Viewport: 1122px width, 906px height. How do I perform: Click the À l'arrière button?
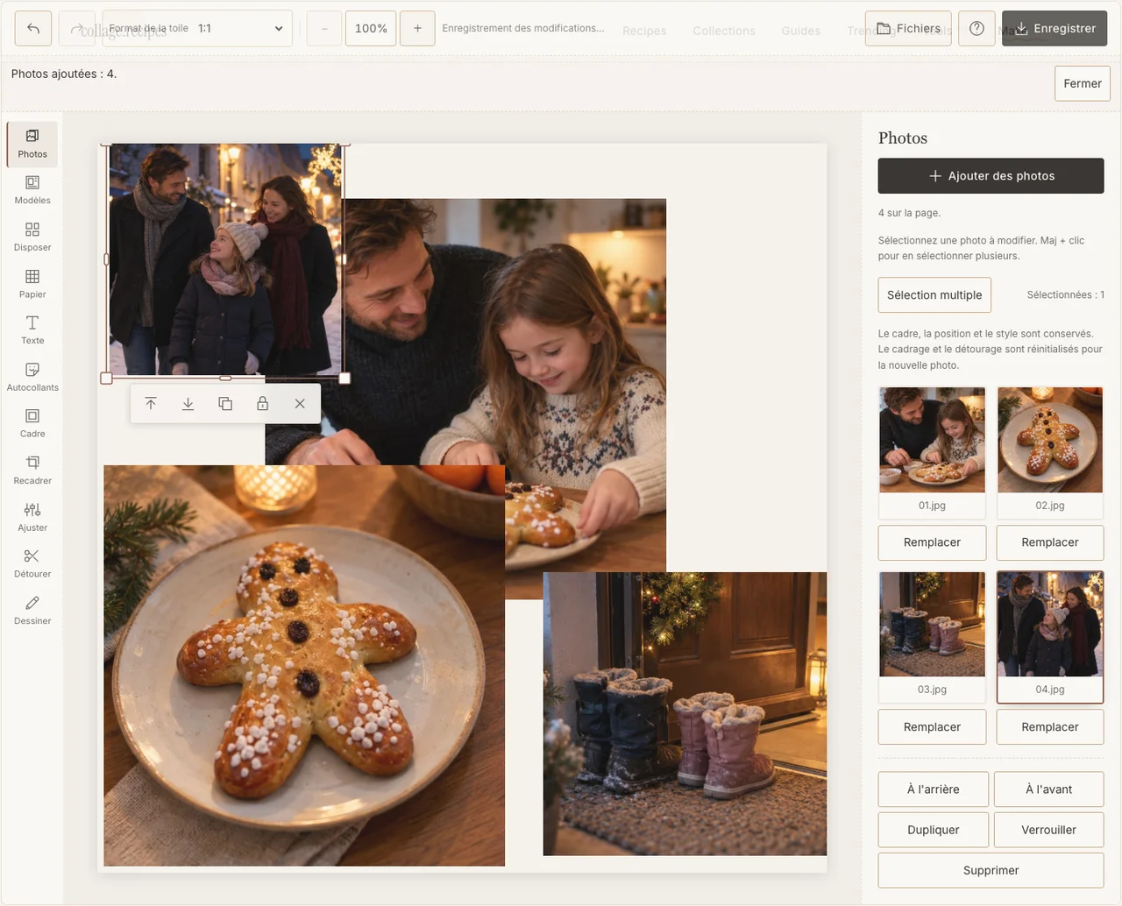pyautogui.click(x=934, y=789)
